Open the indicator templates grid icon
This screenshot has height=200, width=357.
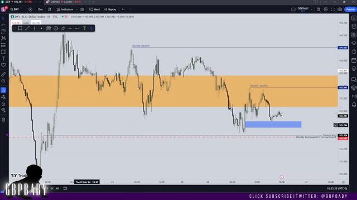pyautogui.click(x=82, y=9)
